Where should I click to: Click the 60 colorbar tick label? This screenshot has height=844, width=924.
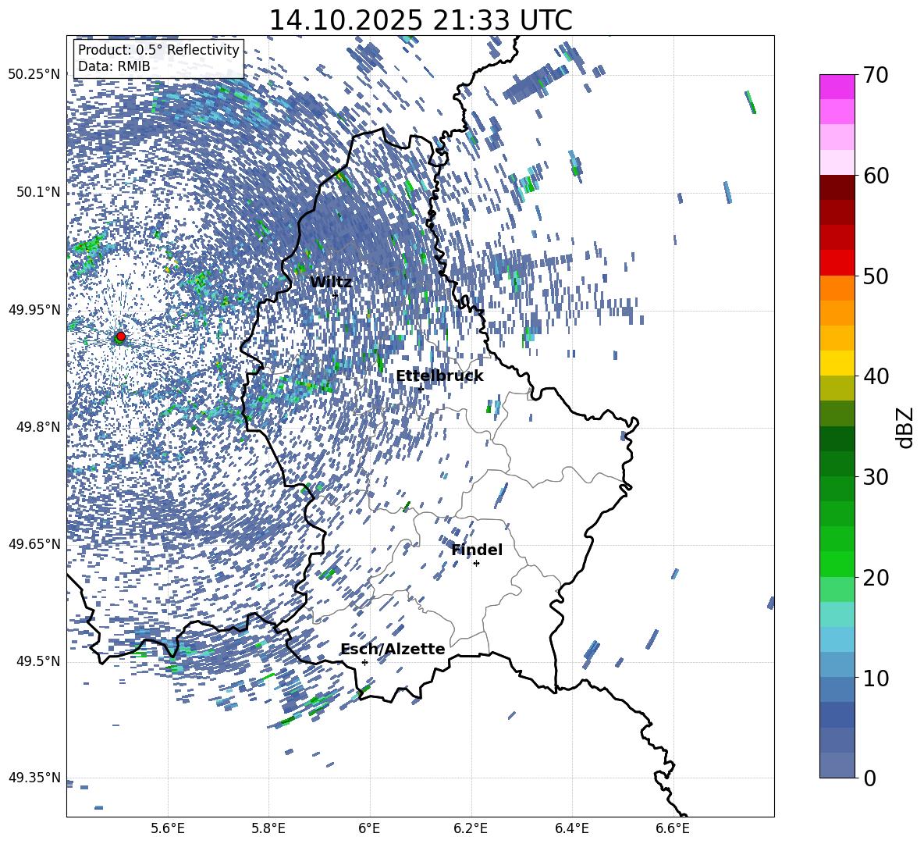[x=876, y=176]
